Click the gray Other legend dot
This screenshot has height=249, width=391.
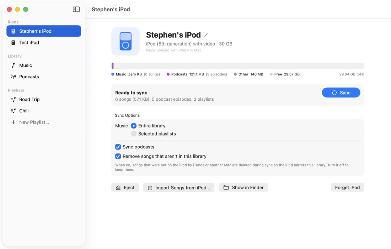(x=235, y=74)
